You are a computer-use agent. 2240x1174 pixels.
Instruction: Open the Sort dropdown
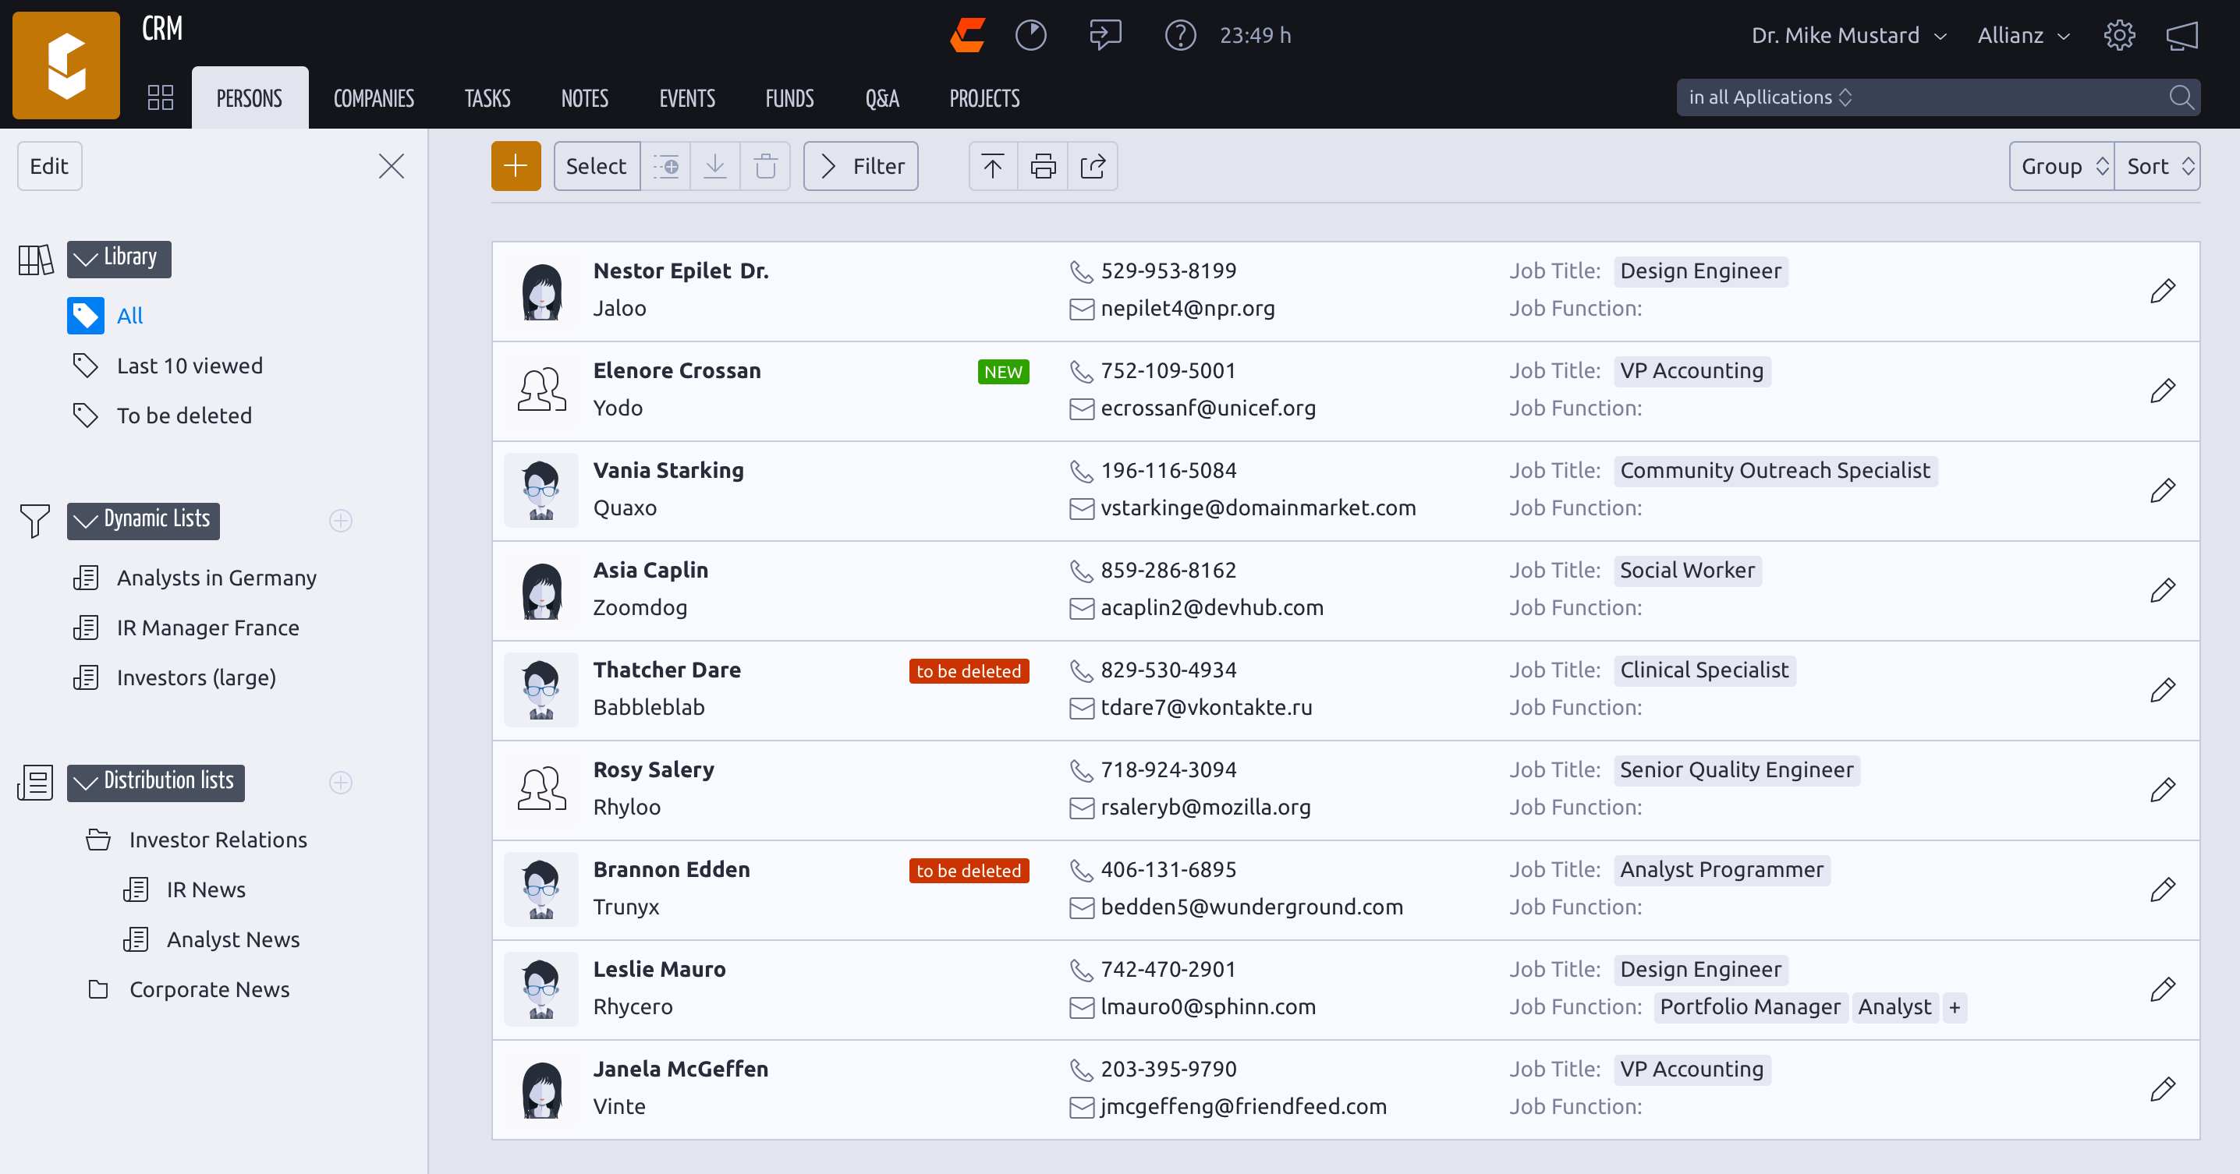(x=2158, y=166)
